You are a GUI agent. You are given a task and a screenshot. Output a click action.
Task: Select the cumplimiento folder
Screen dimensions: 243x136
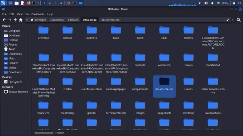pyautogui.click(x=140, y=84)
